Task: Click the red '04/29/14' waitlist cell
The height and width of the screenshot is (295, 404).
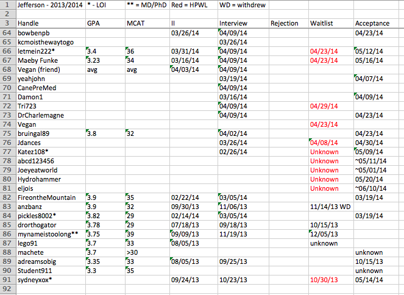Action: pyautogui.click(x=331, y=106)
